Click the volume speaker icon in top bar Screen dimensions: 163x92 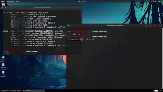156,1
